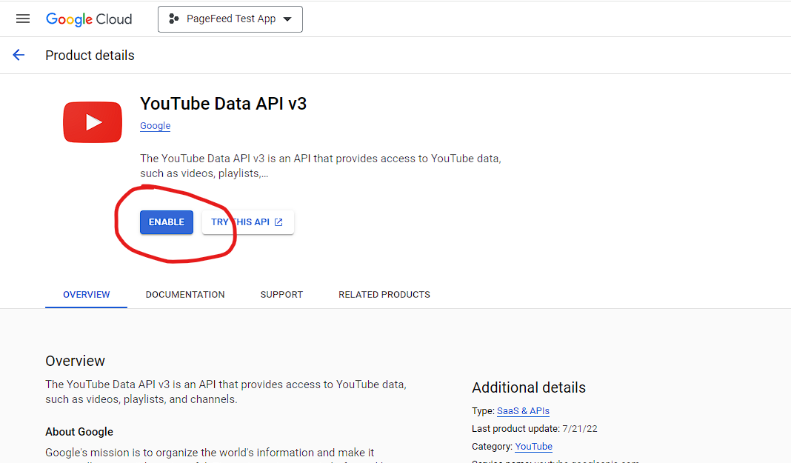
Task: Click the ENABLE button
Action: (167, 222)
